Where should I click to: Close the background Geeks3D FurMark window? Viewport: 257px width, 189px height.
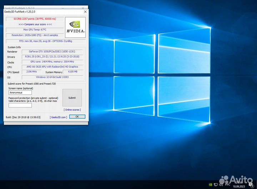pyautogui.click(x=83, y=8)
